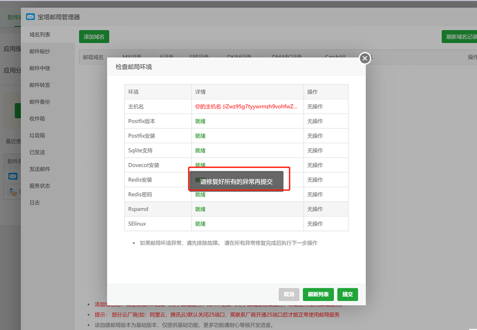
Task: Click 无操作 in the Rspamd row
Action: pyautogui.click(x=315, y=209)
